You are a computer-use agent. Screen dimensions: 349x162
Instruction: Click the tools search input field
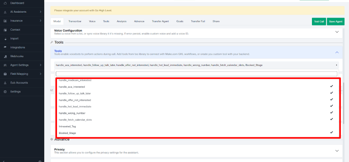point(196,74)
